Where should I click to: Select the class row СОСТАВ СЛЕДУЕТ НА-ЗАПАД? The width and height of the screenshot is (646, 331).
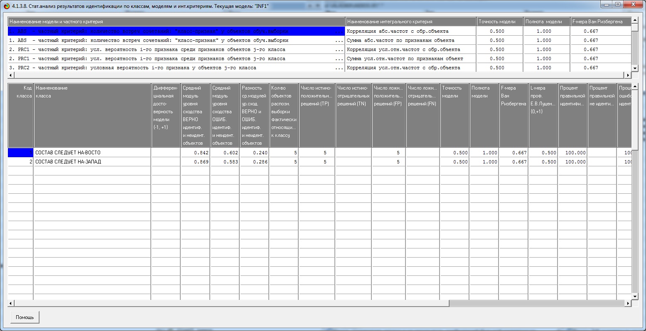click(x=92, y=162)
